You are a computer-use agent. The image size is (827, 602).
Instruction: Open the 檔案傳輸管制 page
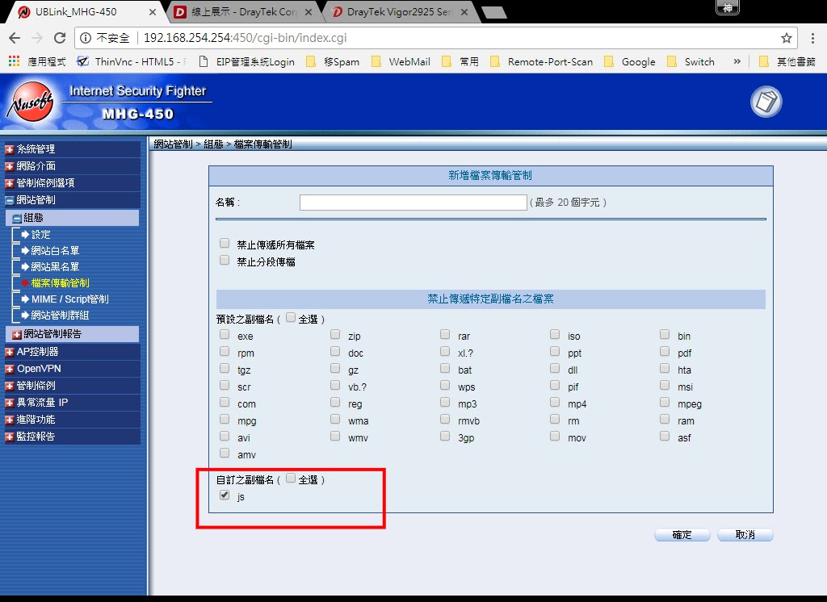tap(60, 283)
